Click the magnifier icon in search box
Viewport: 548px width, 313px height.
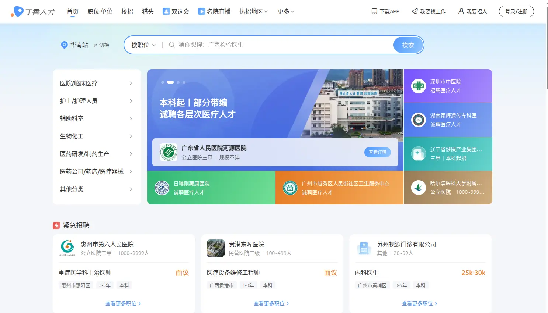click(x=172, y=45)
